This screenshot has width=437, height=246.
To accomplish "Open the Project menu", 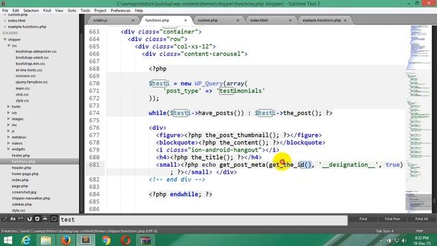I will pyautogui.click(x=100, y=11).
